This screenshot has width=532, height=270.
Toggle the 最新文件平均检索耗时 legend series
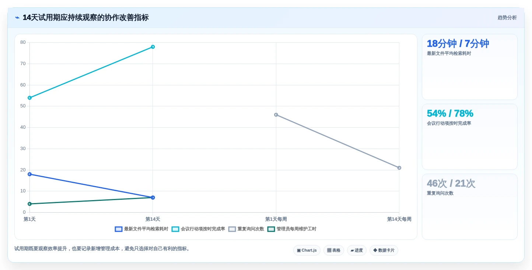pos(141,229)
